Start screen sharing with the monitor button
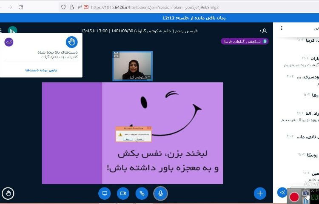Image resolution: width=319 pixels, height=204 pixels. pos(105,193)
